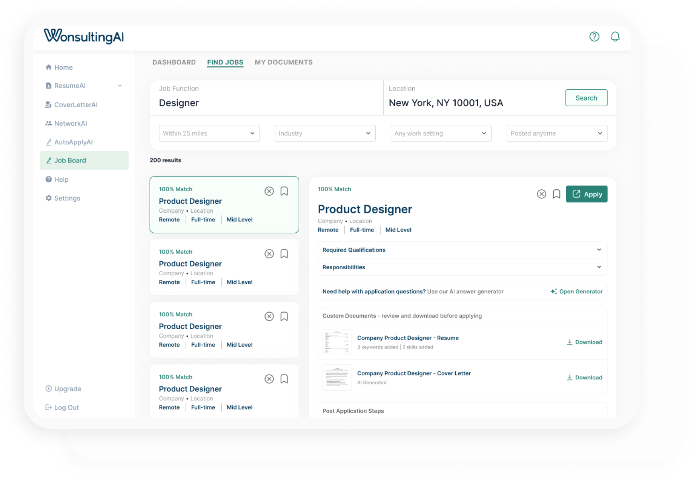Dismiss the third Product Designer job card

pyautogui.click(x=269, y=317)
